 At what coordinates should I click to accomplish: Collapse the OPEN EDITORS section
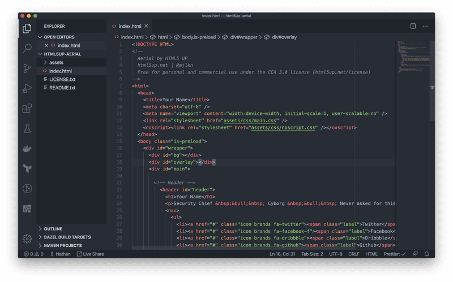[59, 37]
